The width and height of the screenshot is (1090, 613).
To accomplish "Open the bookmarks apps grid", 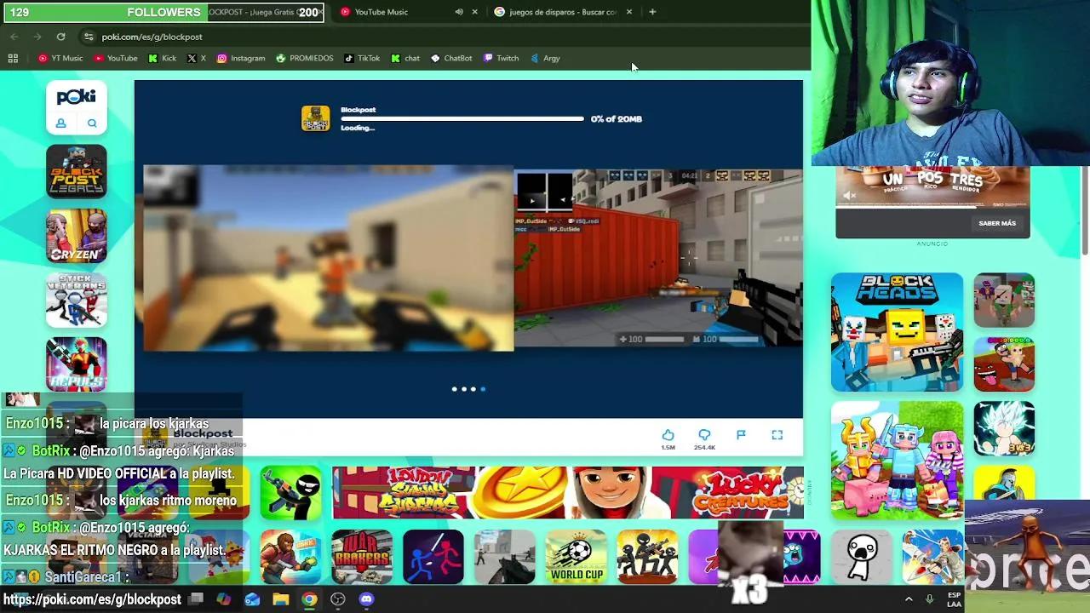I will [13, 58].
